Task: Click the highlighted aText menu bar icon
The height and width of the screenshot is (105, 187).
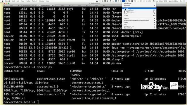Action: [123, 1]
